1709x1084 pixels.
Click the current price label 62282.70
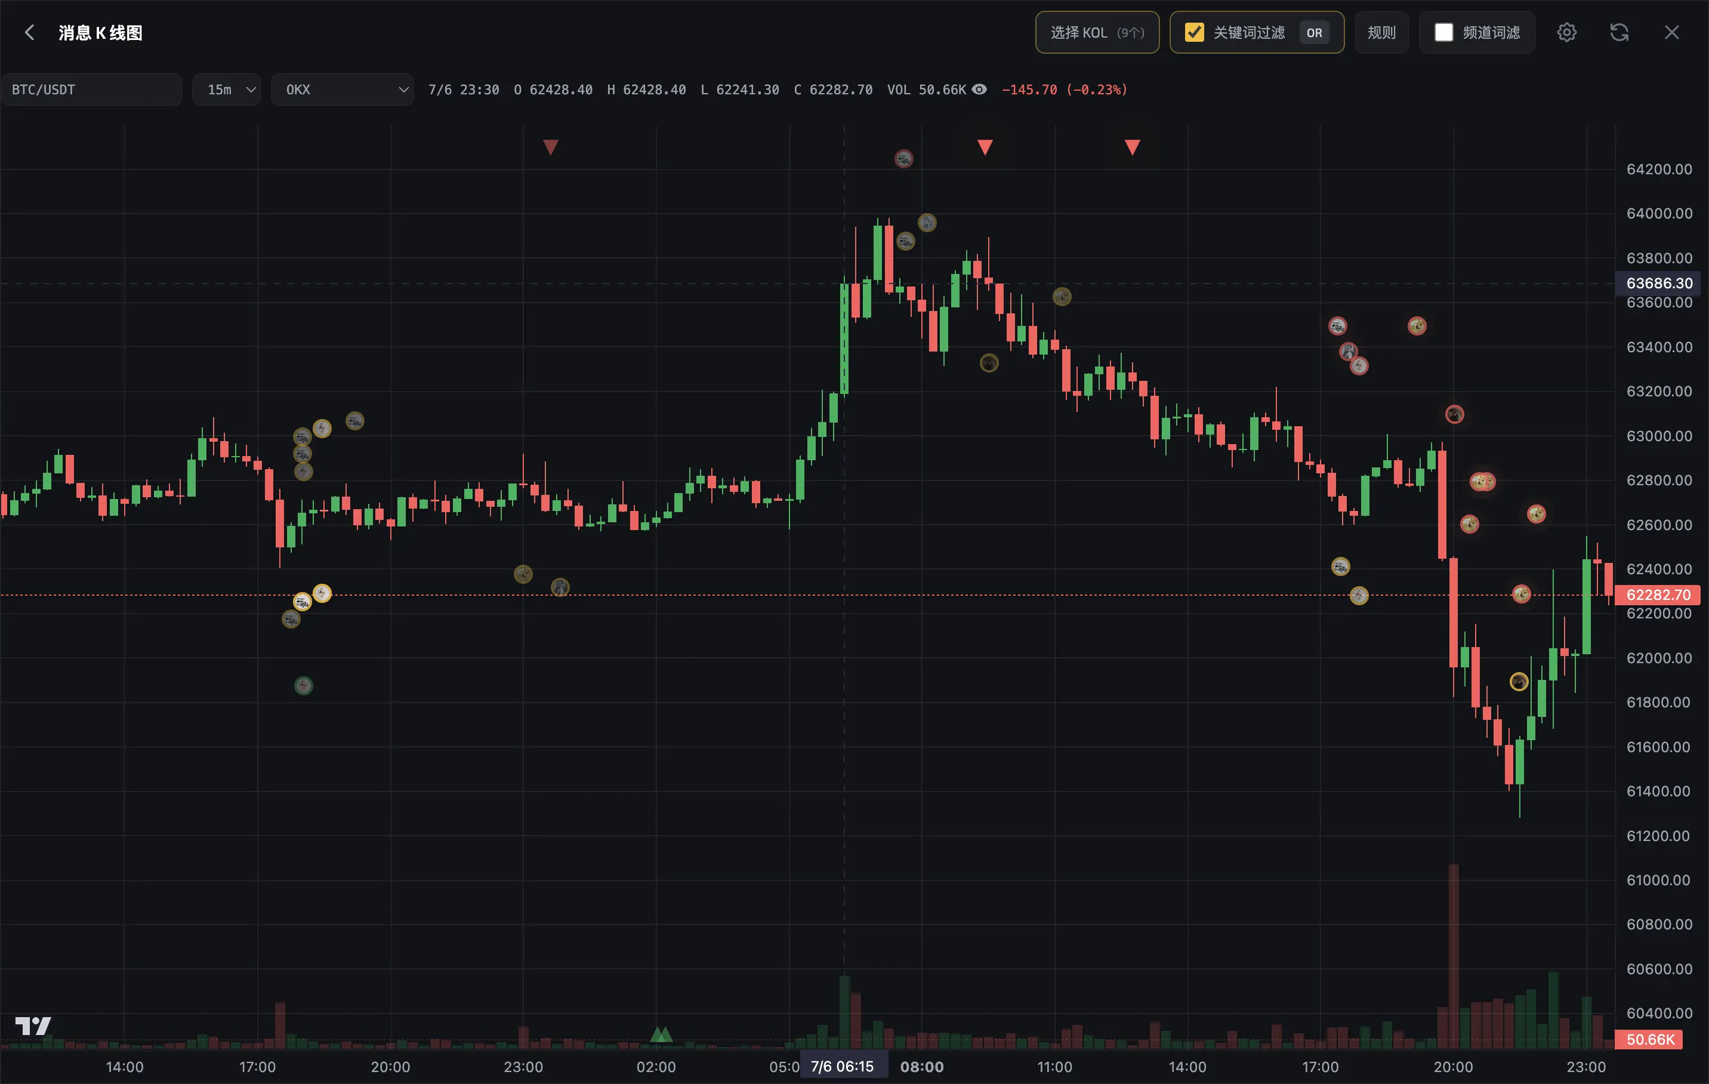pyautogui.click(x=1657, y=595)
